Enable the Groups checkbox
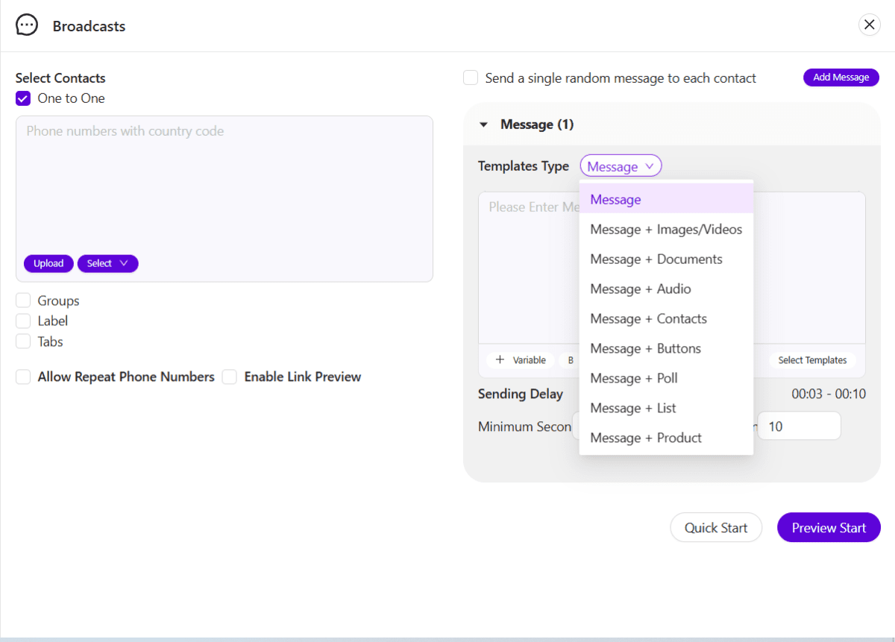The image size is (895, 642). [x=23, y=300]
